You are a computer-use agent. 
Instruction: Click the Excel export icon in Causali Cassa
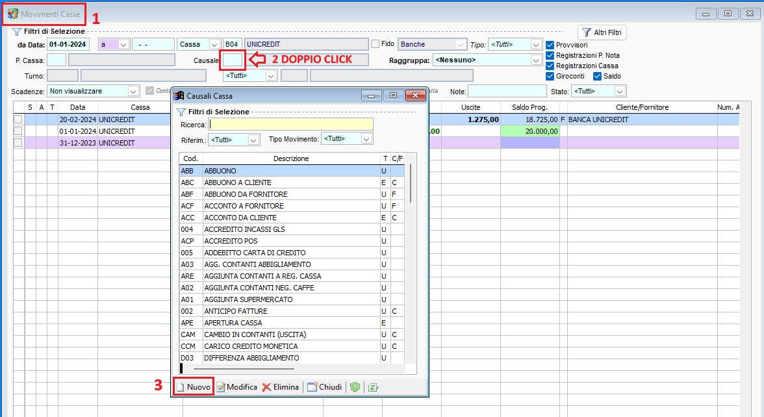[372, 386]
